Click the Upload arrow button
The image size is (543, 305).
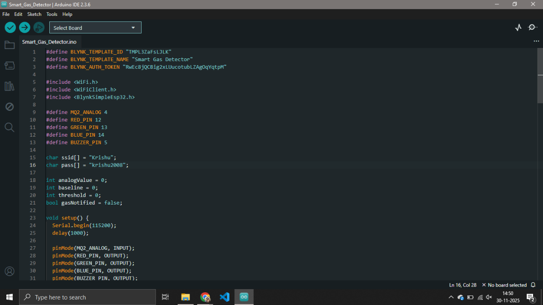coord(24,28)
